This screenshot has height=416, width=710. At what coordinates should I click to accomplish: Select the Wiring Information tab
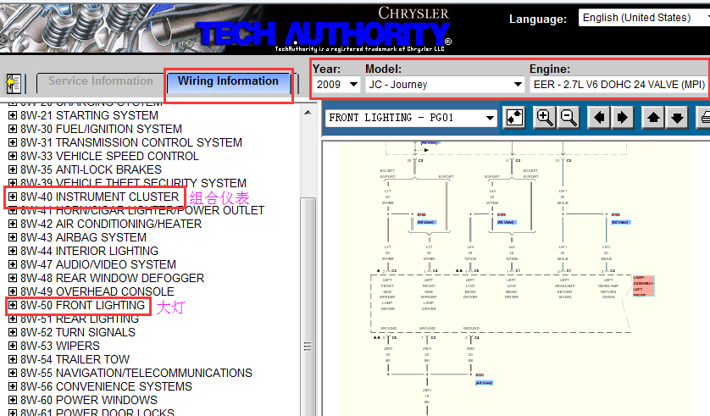228,81
